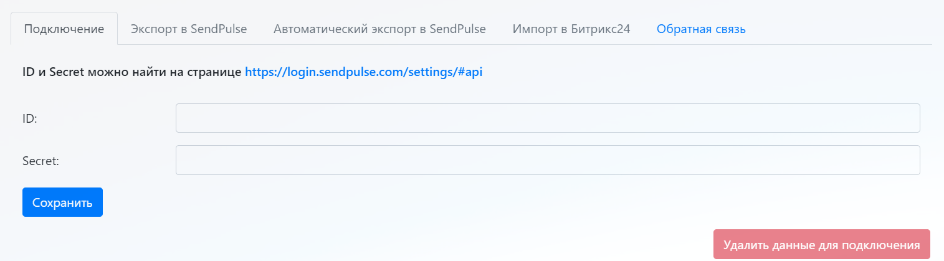Place cursor in the API Secret box
This screenshot has width=944, height=261.
(548, 160)
